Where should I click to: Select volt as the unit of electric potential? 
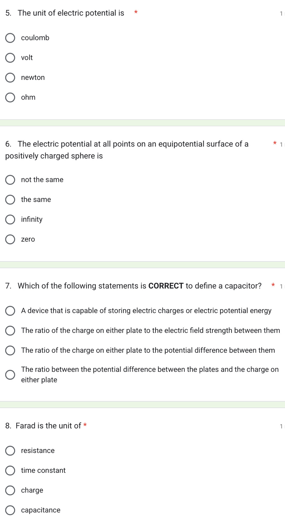[x=10, y=57]
